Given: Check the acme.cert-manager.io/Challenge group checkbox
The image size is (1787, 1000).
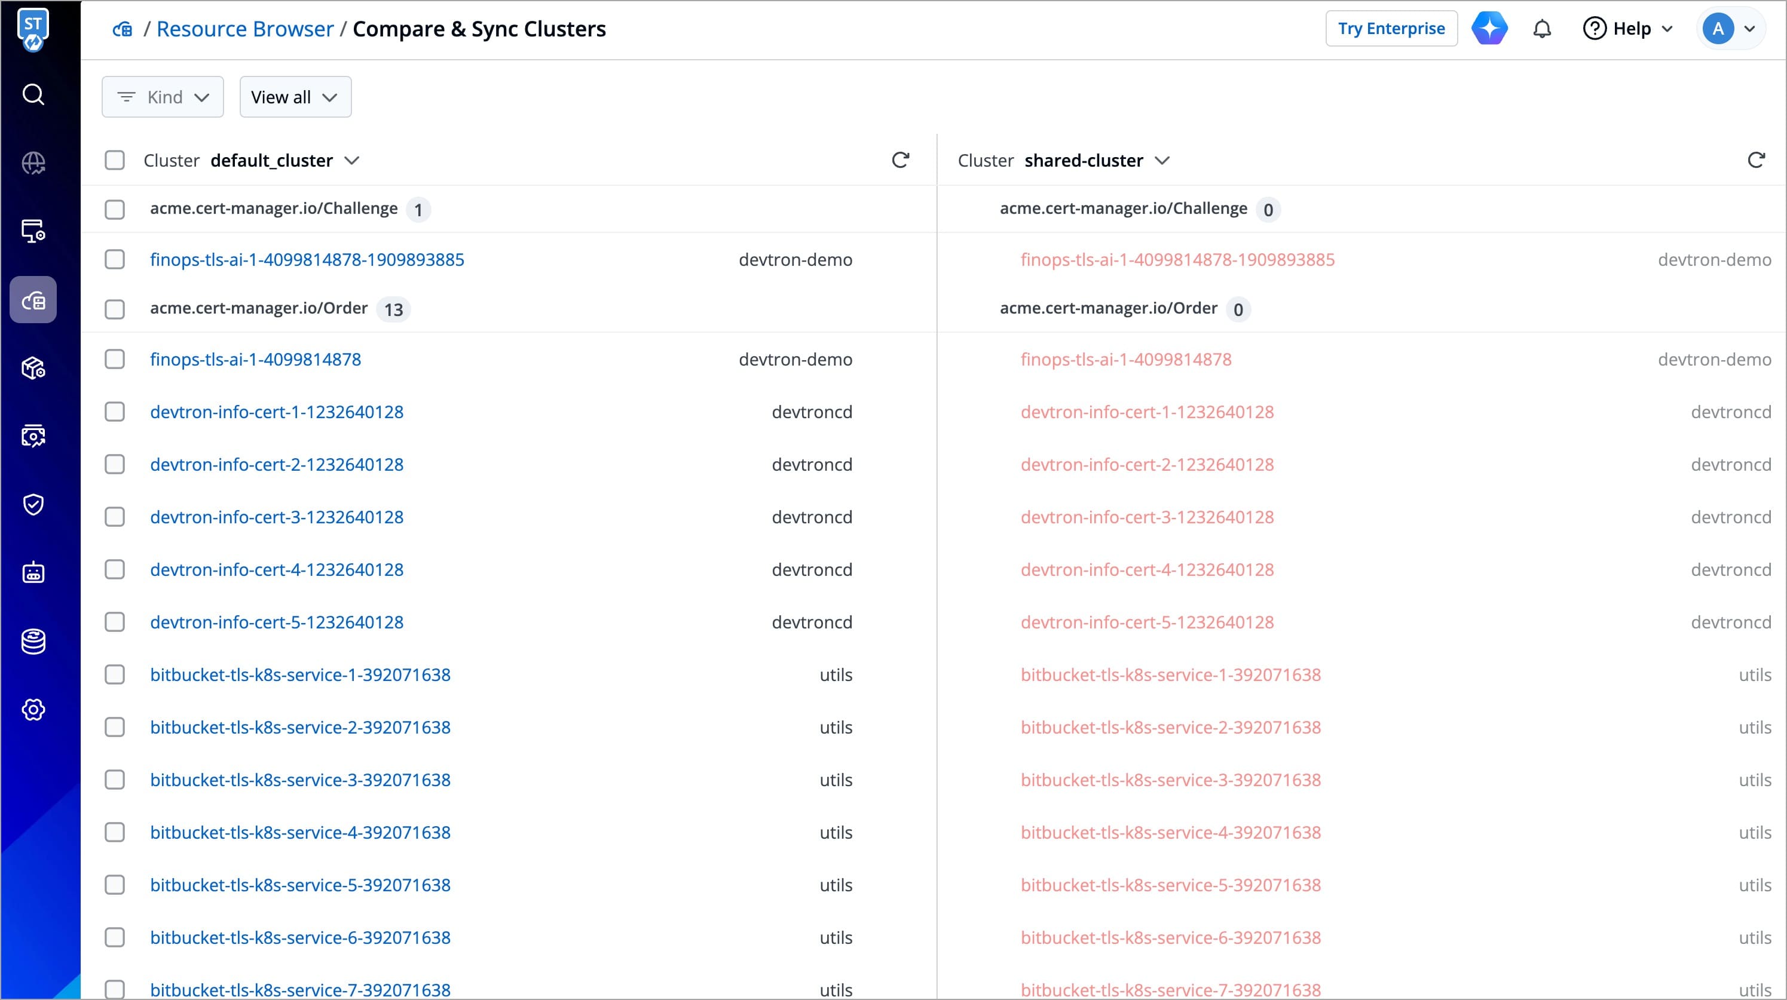Looking at the screenshot, I should tap(115, 210).
